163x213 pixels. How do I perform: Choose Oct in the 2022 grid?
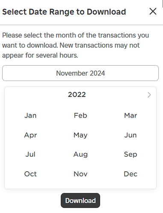click(x=30, y=174)
